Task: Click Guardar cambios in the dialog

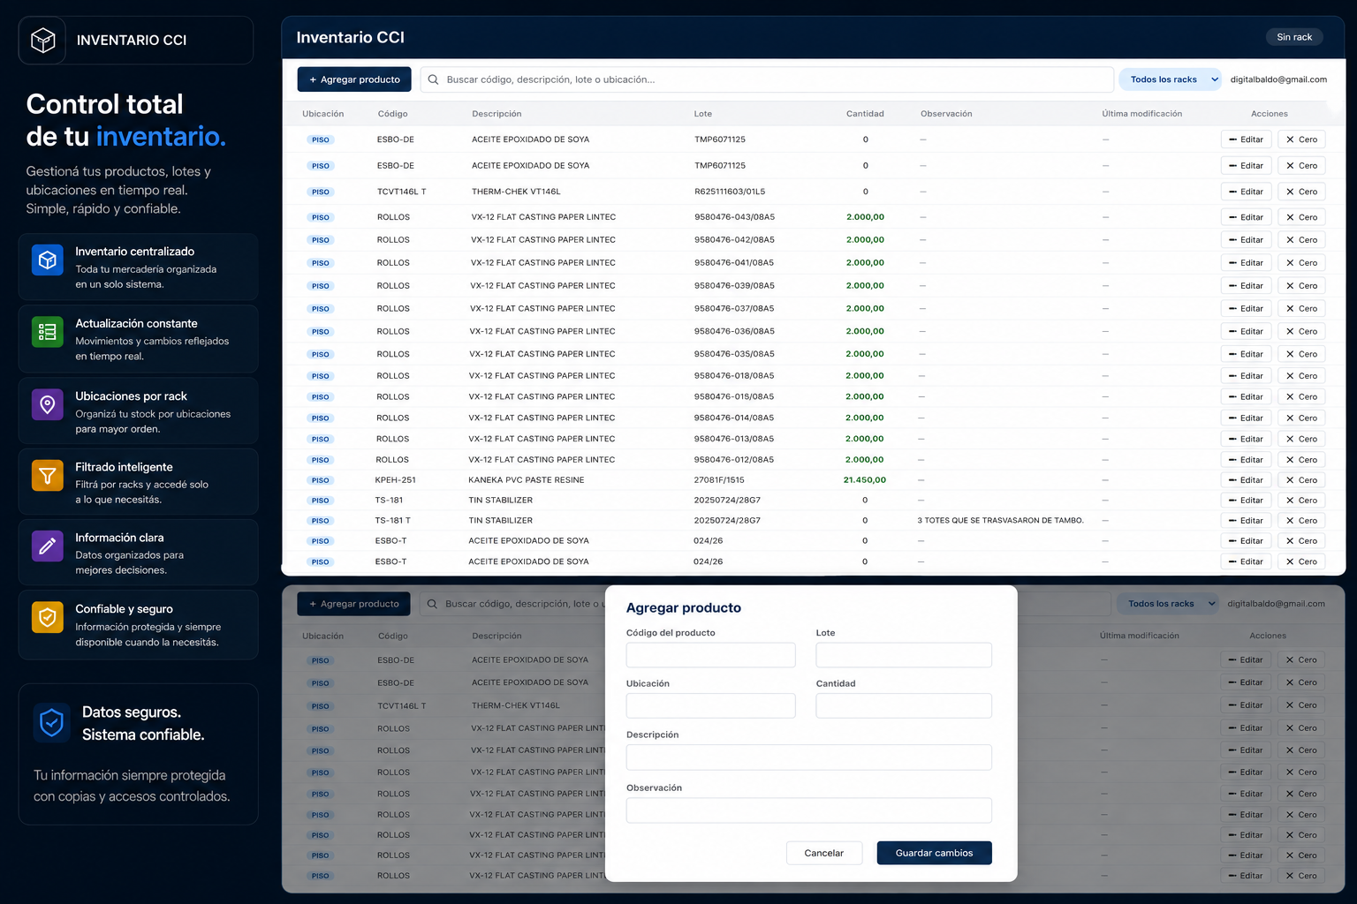Action: [934, 853]
